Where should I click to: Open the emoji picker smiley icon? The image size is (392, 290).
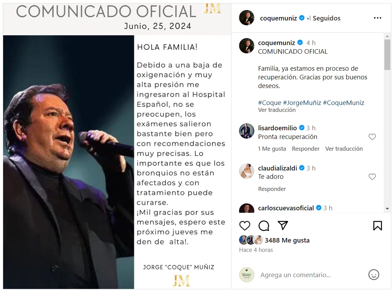pyautogui.click(x=374, y=275)
